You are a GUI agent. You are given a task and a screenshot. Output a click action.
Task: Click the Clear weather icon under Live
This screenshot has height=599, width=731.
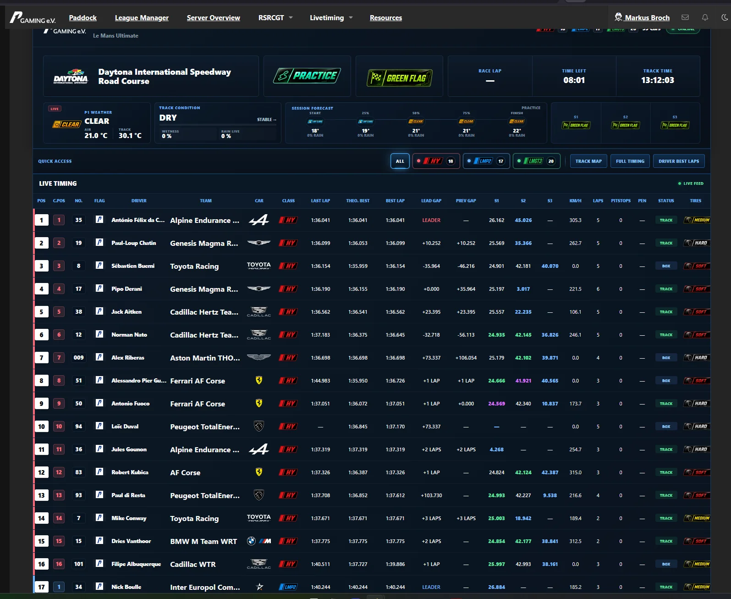pyautogui.click(x=67, y=124)
